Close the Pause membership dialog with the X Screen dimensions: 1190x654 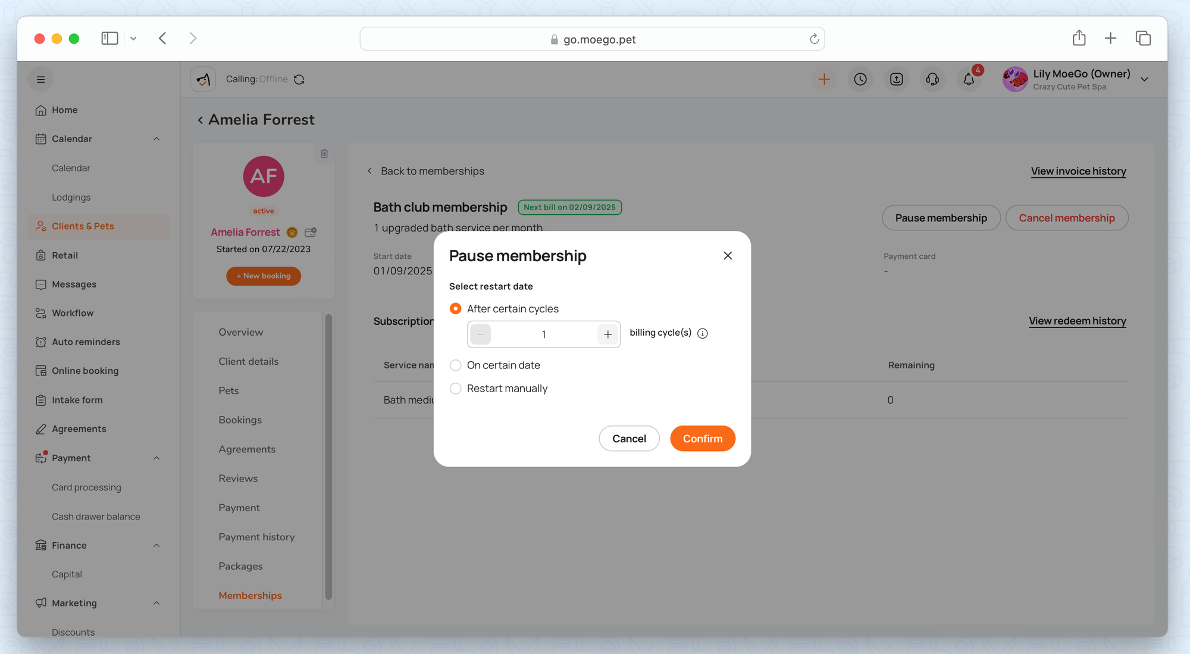(728, 255)
